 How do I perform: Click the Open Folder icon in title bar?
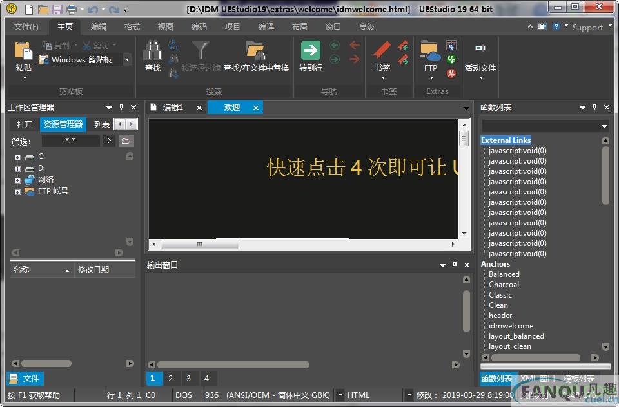pos(43,8)
